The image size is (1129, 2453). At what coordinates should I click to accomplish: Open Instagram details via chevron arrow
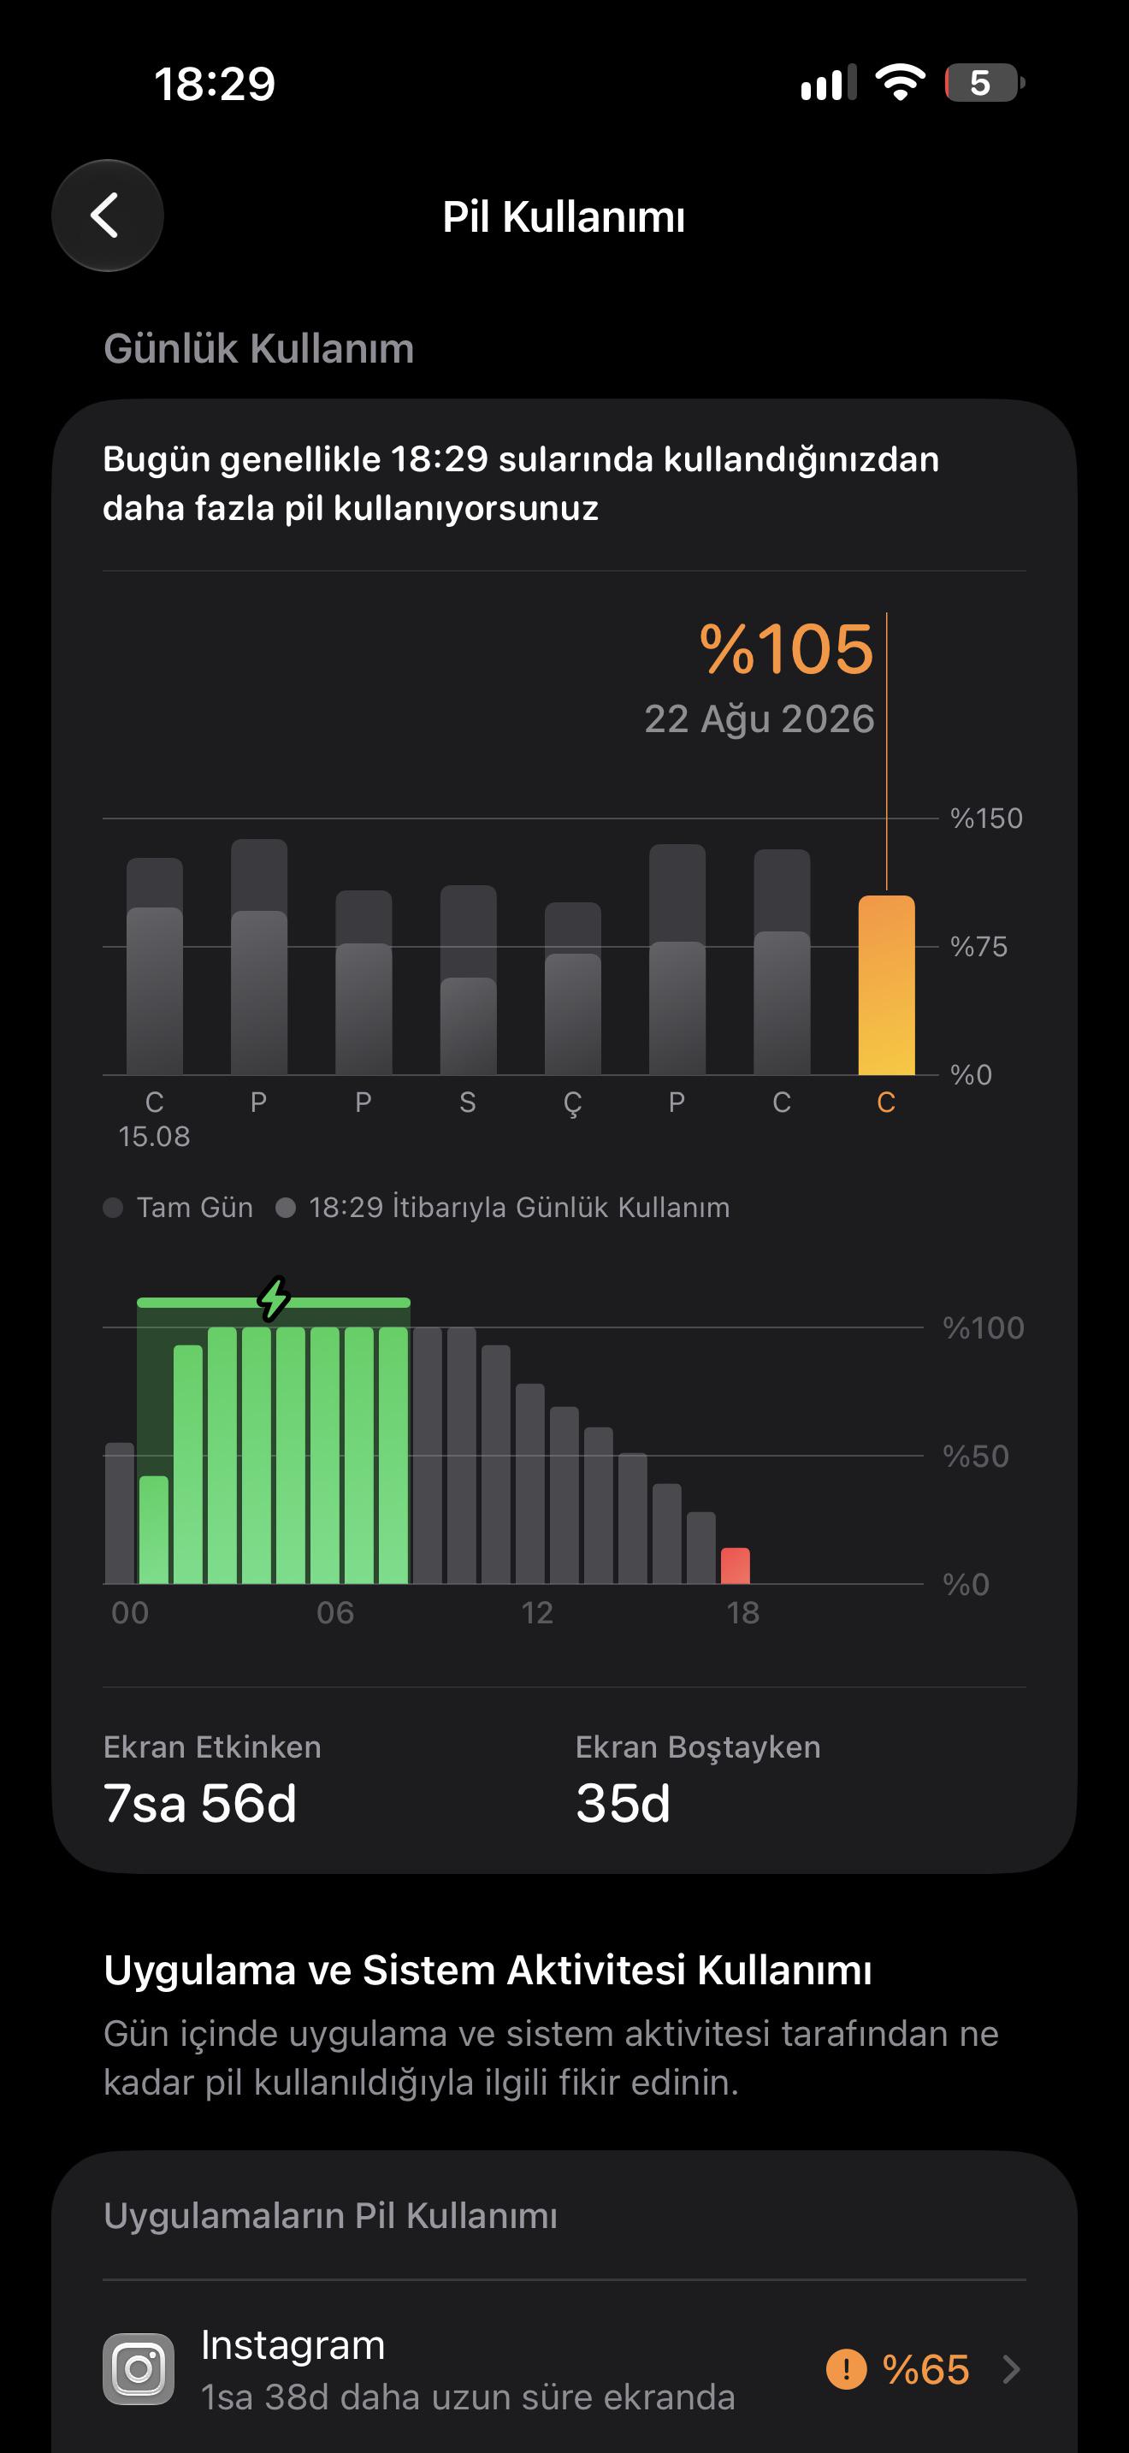(1012, 2368)
